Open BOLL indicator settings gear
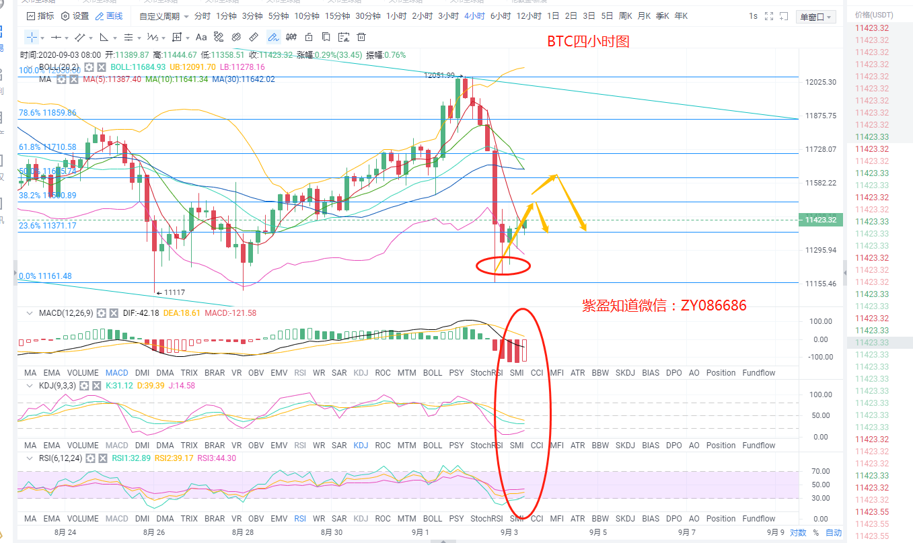 click(87, 67)
